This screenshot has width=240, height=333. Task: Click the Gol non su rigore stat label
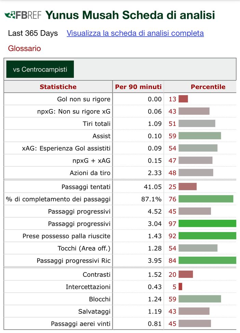pos(84,99)
